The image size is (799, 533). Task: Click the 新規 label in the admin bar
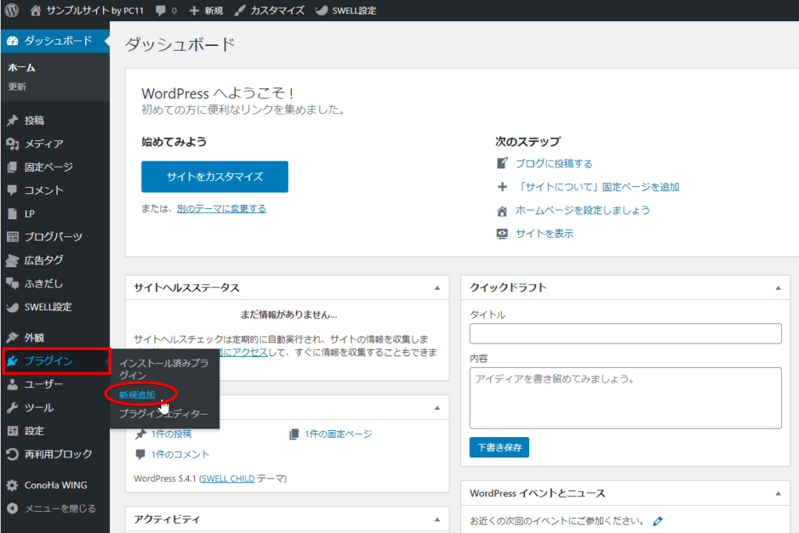[214, 11]
